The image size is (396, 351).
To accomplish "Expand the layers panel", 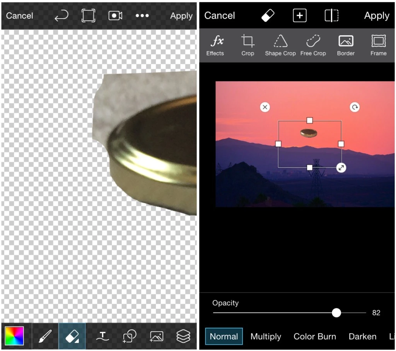I will (x=183, y=336).
